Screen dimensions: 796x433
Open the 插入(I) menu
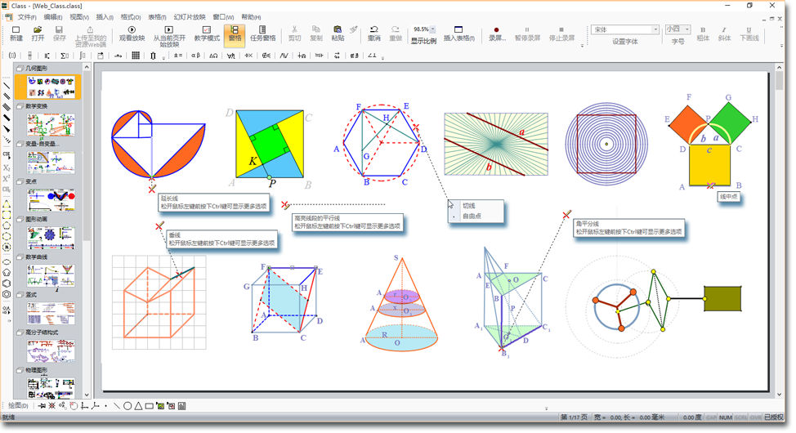pyautogui.click(x=105, y=16)
